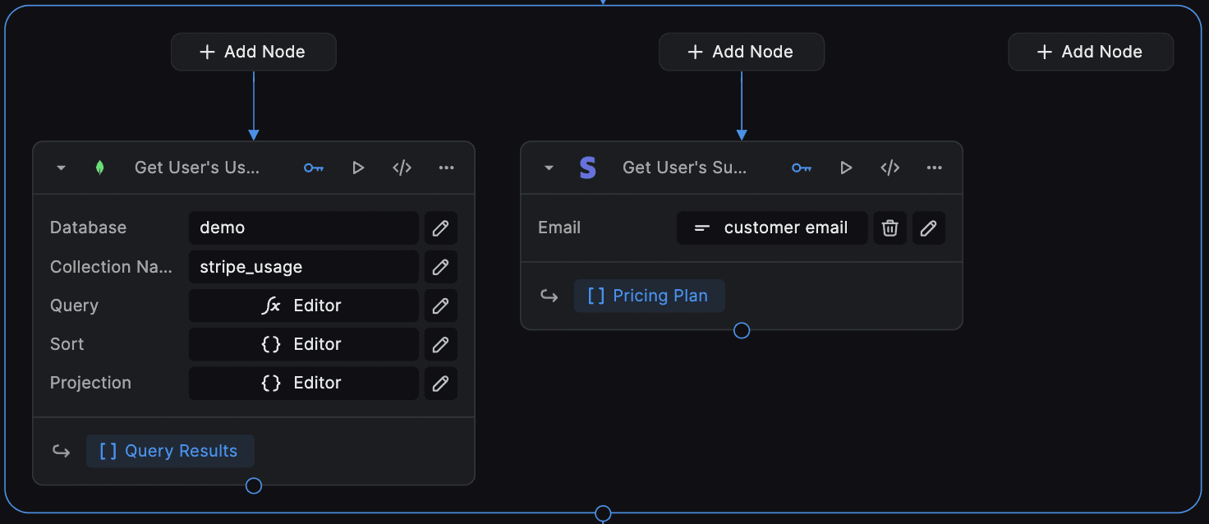This screenshot has width=1209, height=524.
Task: Collapse the Get User's Us... node
Action: tap(61, 168)
